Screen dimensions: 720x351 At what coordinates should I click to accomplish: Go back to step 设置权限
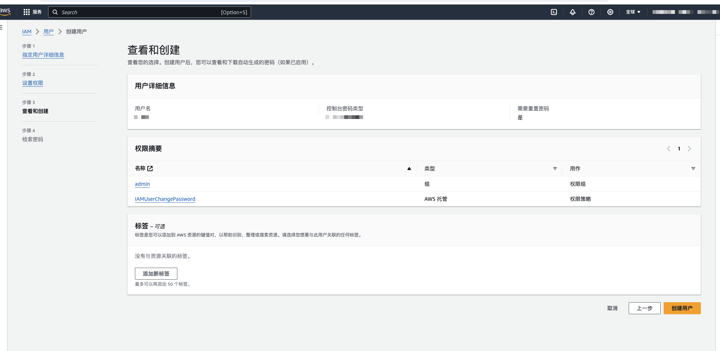33,83
